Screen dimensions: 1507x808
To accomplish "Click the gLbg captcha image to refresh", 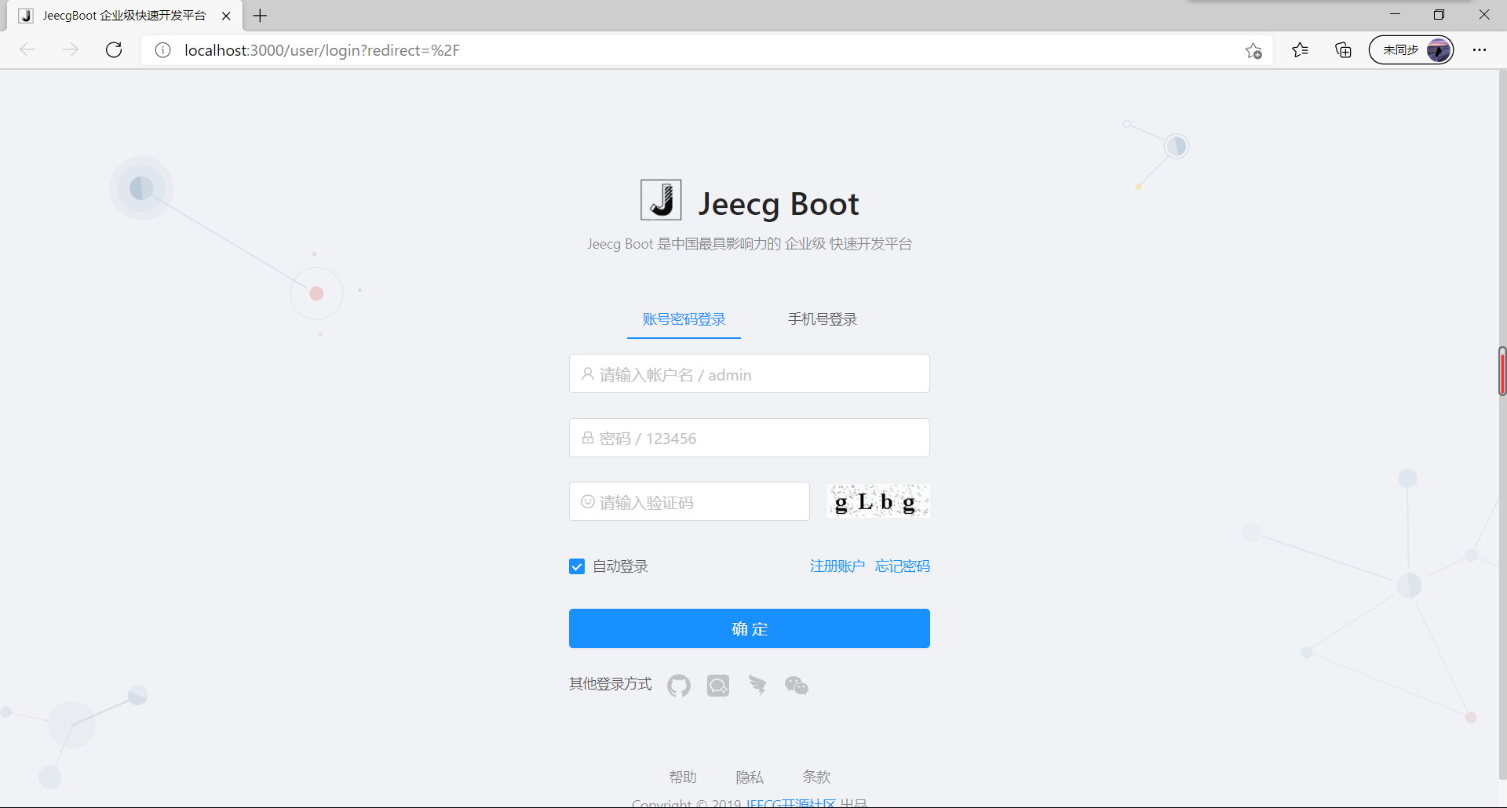I will (878, 500).
